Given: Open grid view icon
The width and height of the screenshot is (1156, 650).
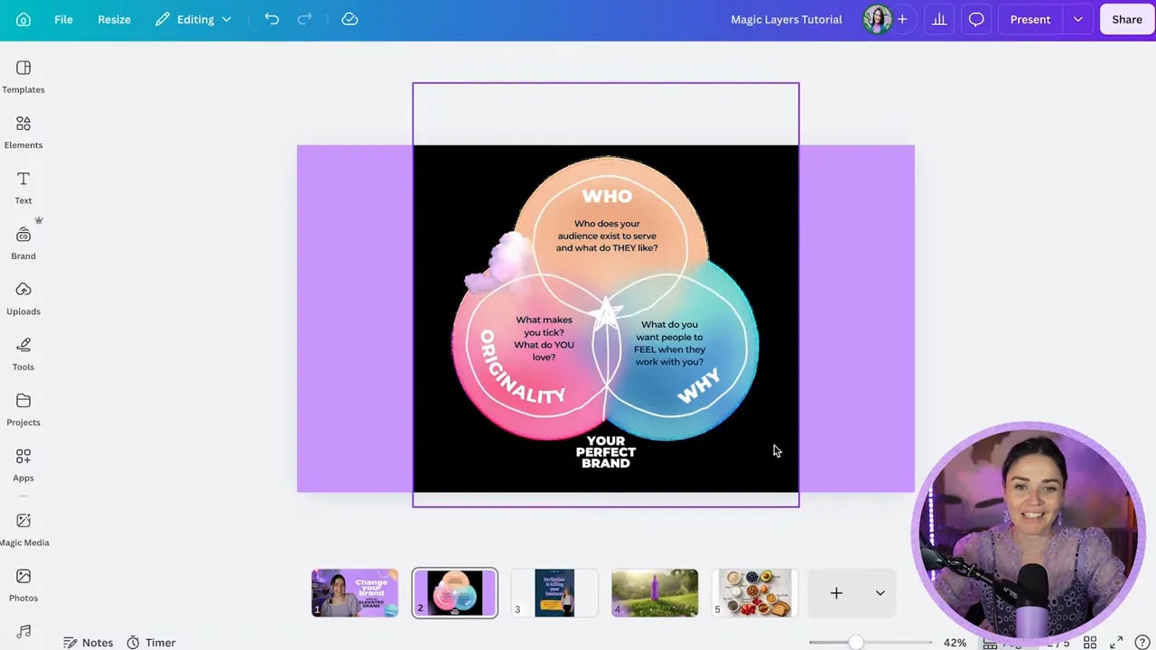Looking at the screenshot, I should [1090, 642].
